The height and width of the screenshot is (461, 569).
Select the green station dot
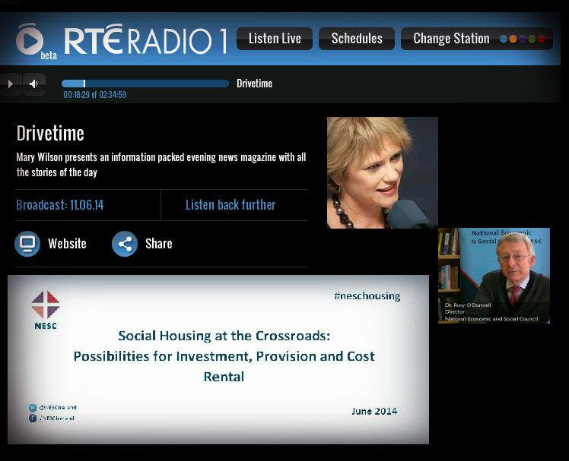[x=532, y=39]
